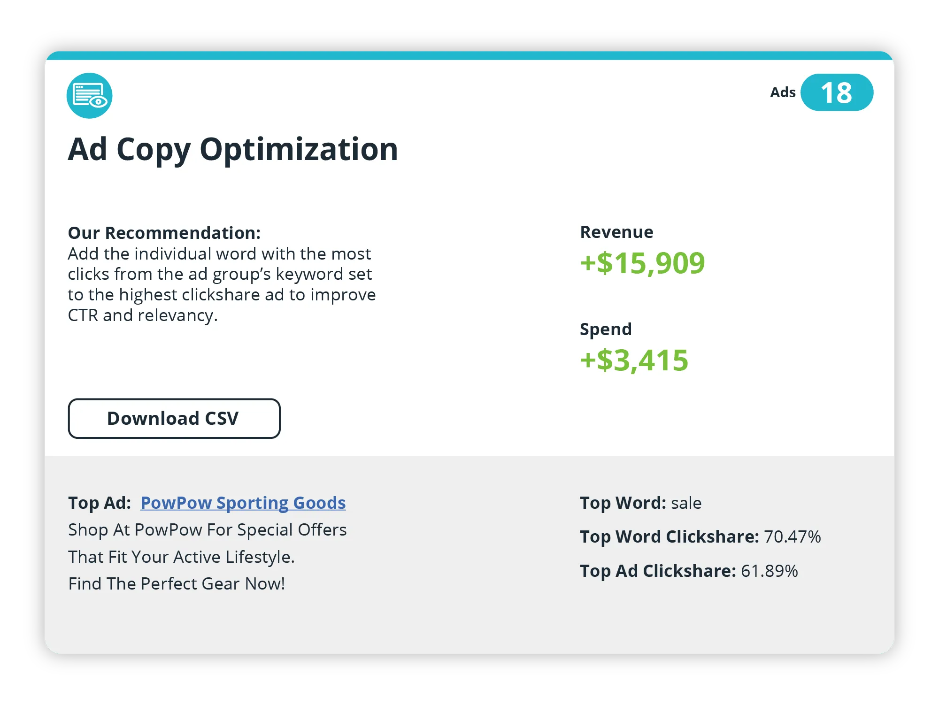Click the 'That Fit Your Active Lifestyle.' line
The width and height of the screenshot is (939, 705).
pyautogui.click(x=181, y=557)
